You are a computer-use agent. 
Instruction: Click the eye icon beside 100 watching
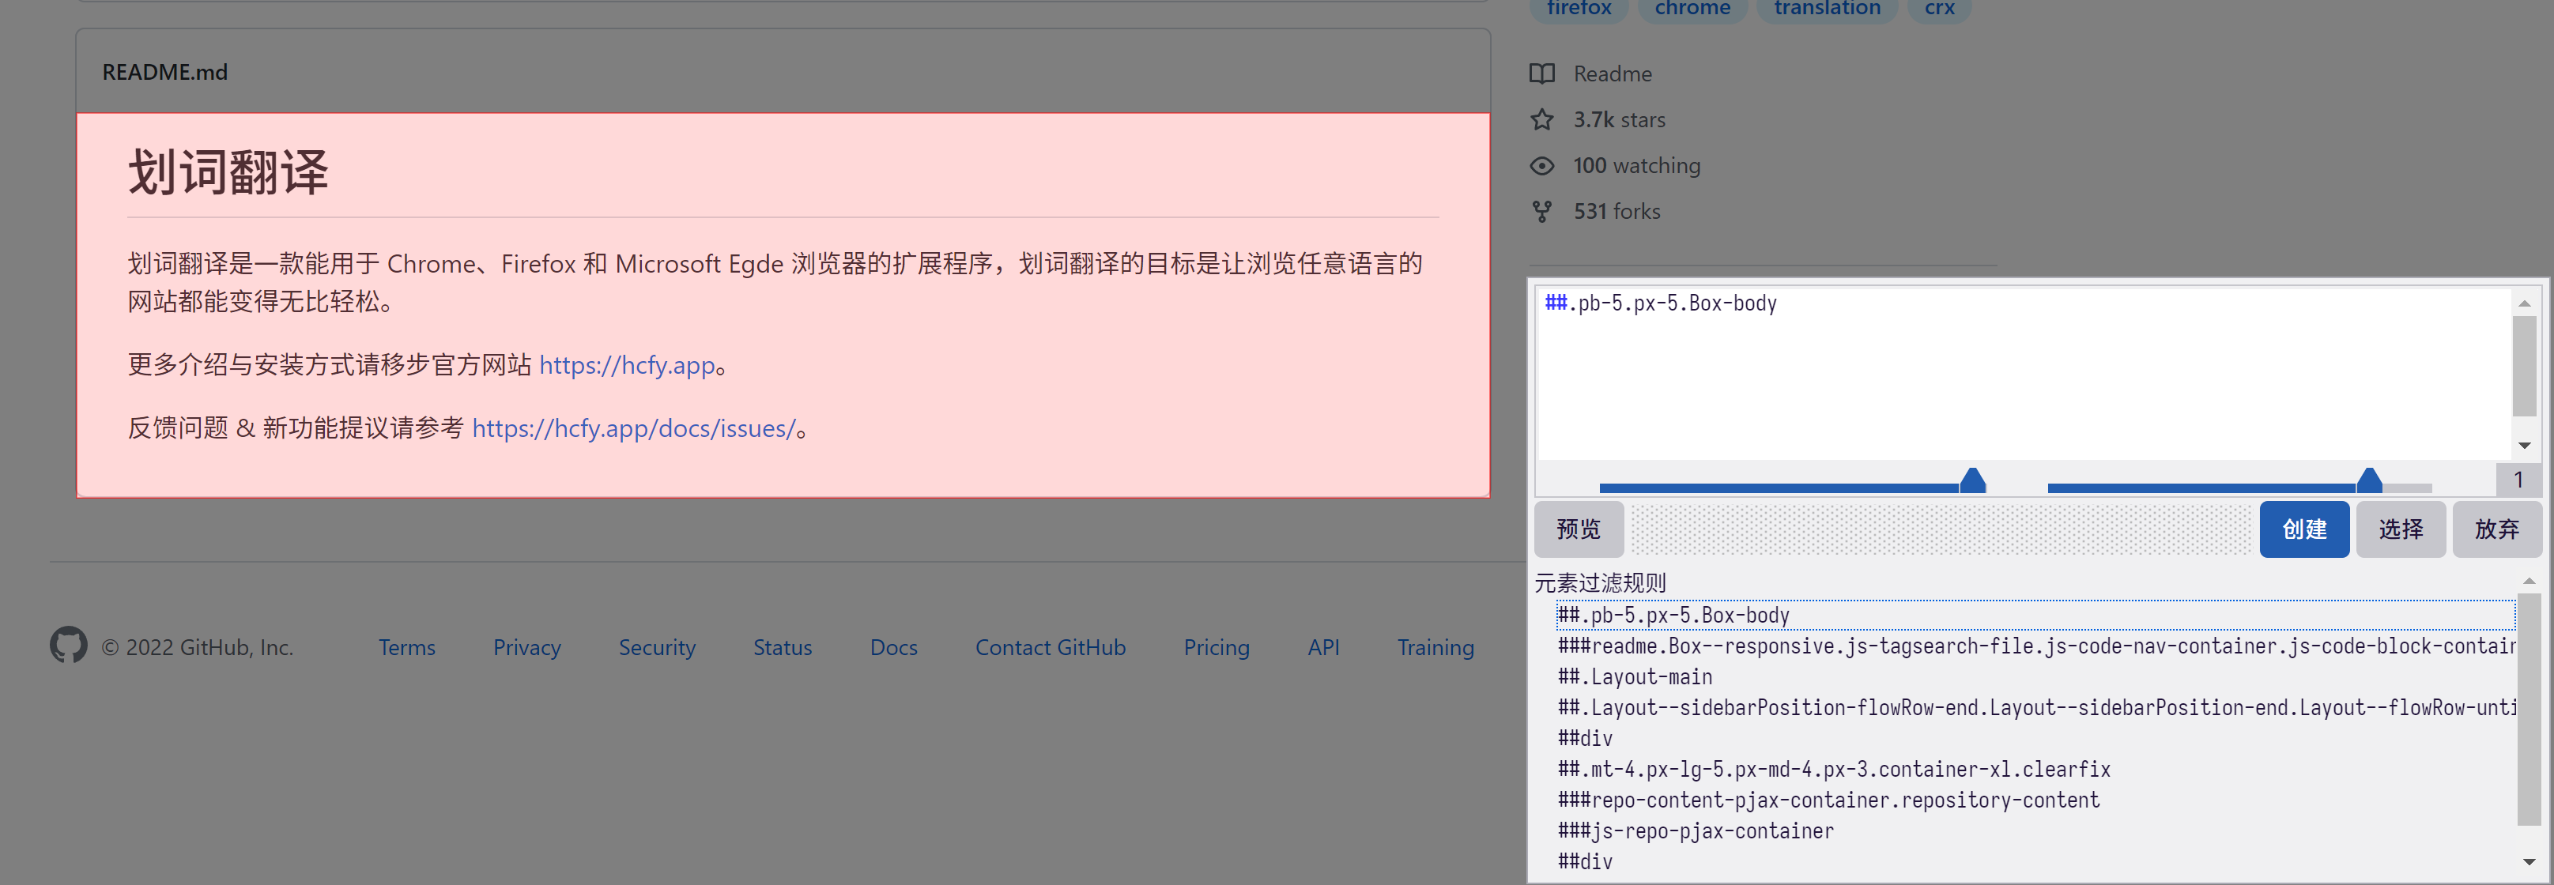[x=1541, y=165]
